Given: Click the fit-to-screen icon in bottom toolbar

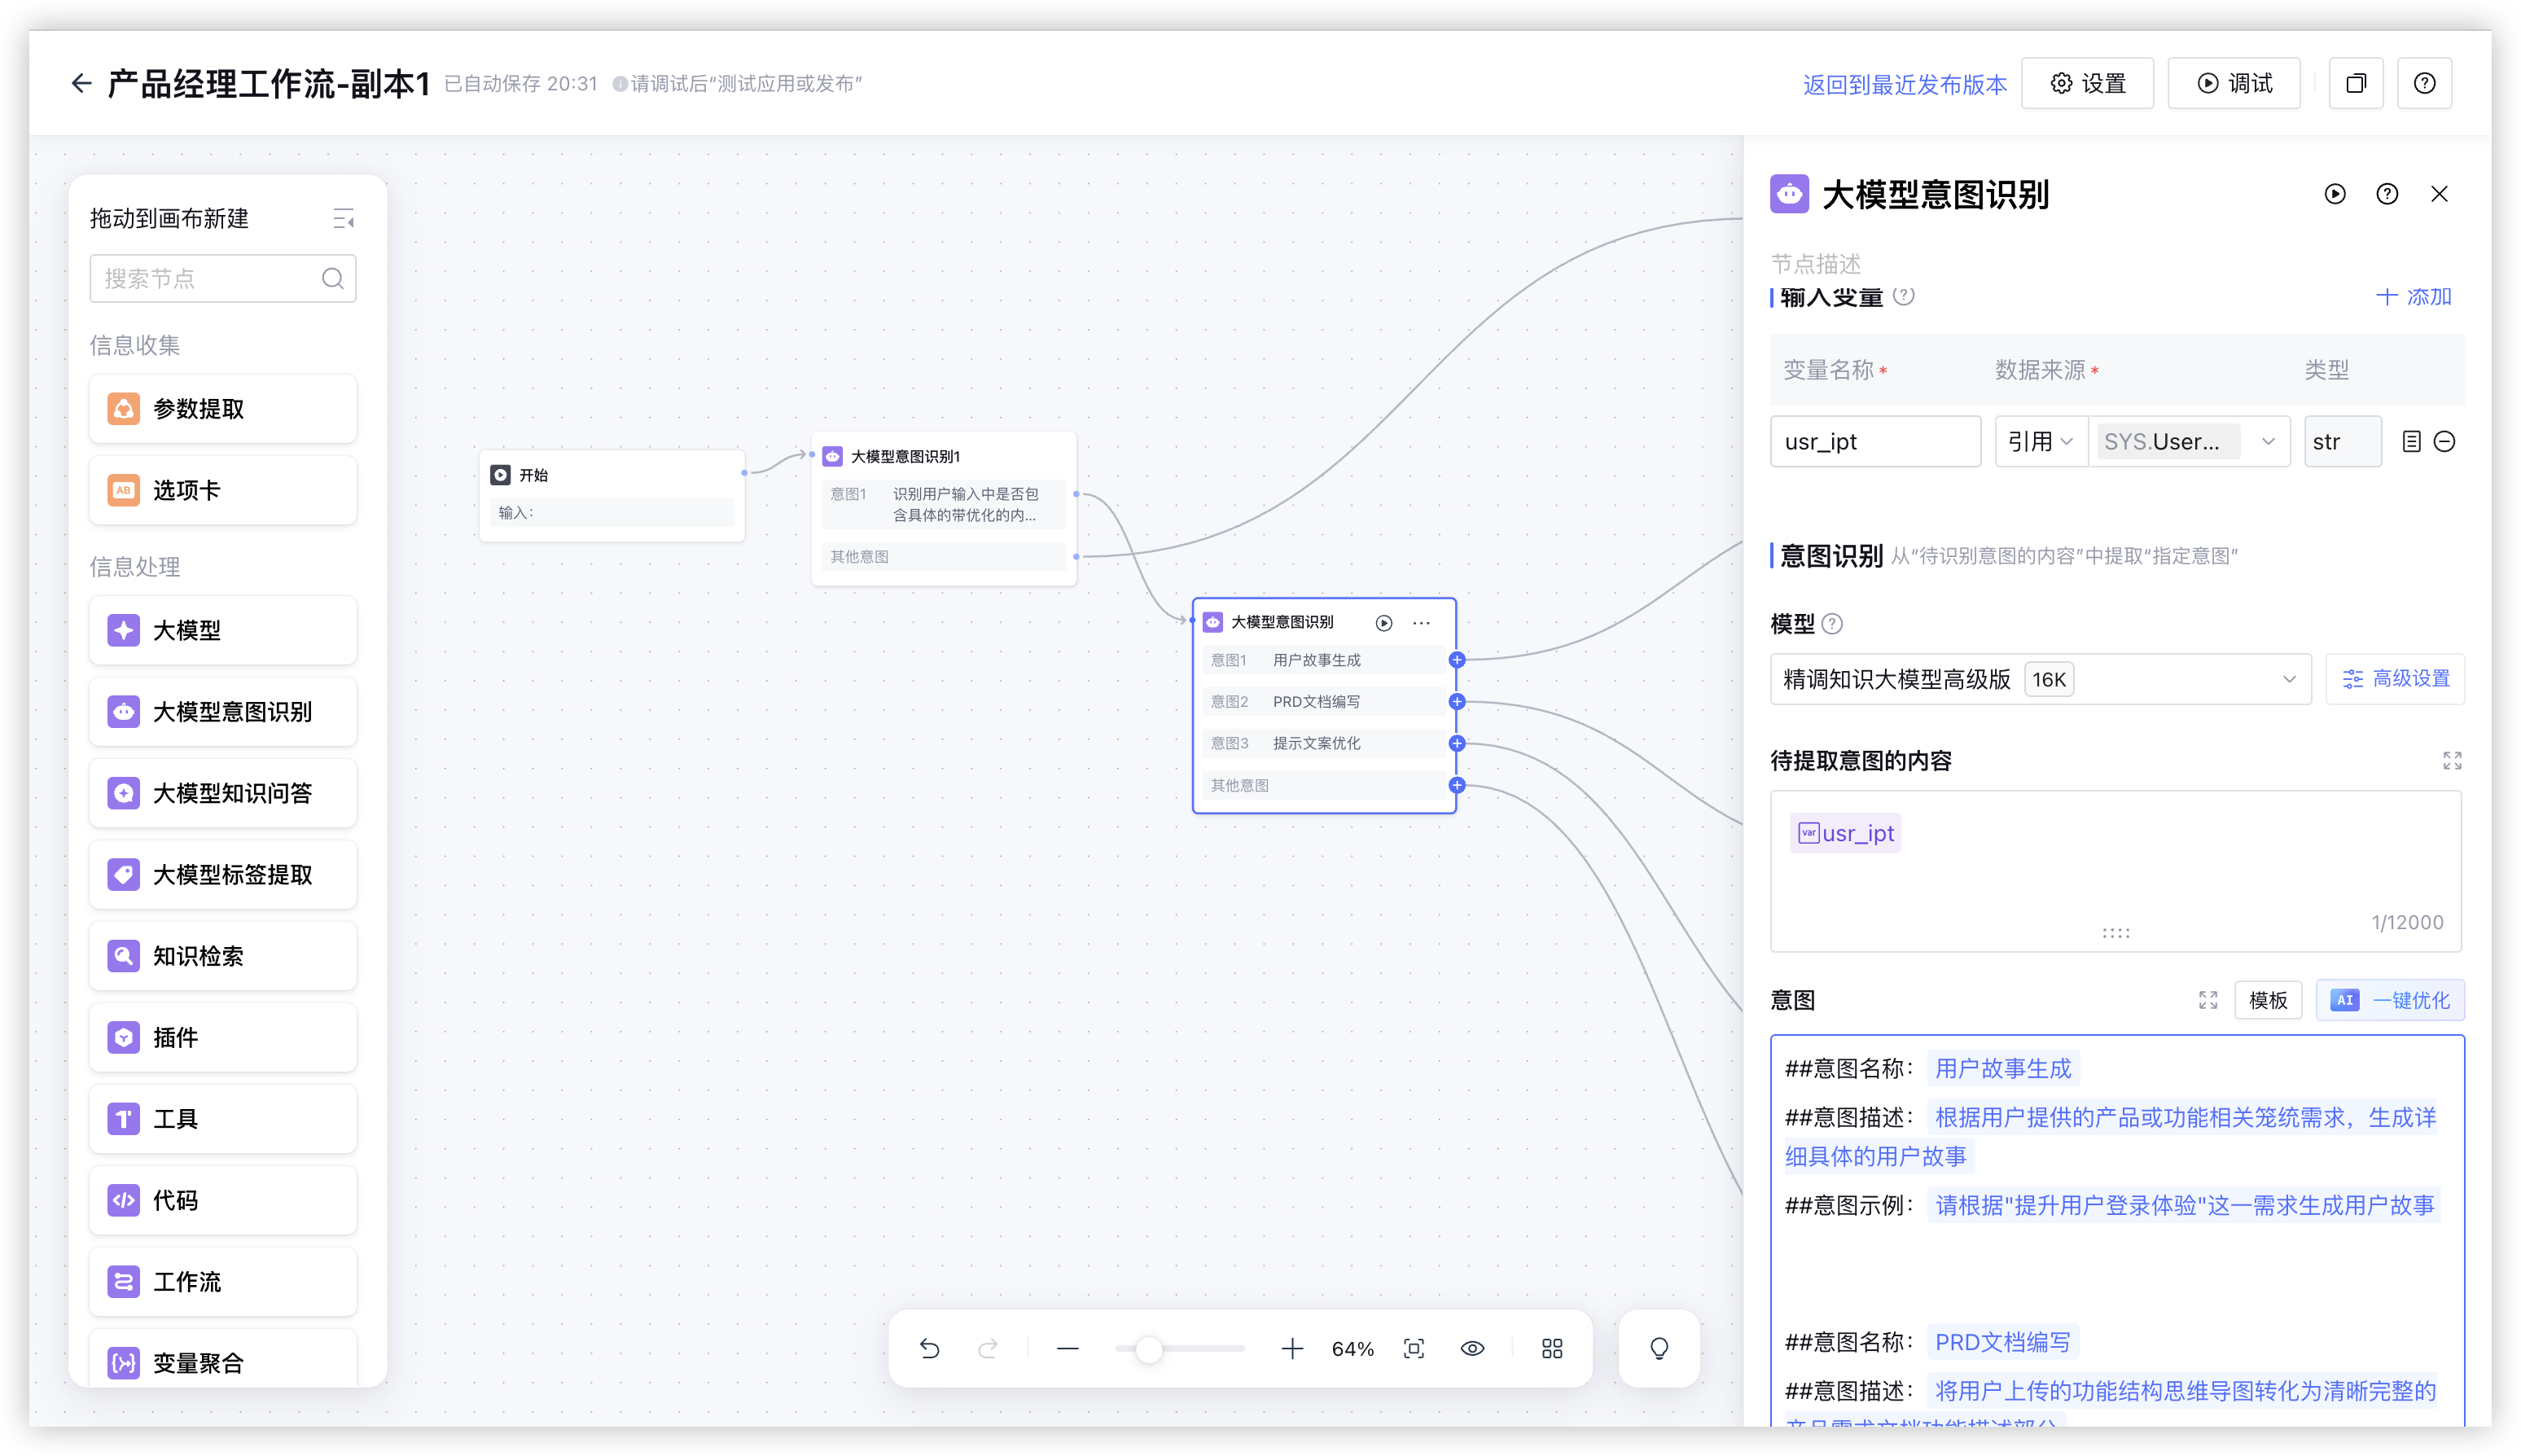Looking at the screenshot, I should click(1414, 1349).
